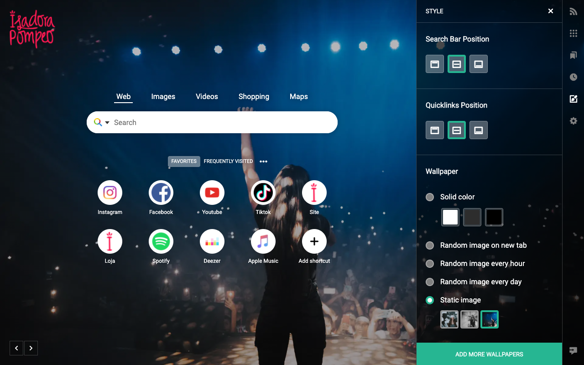Switch to the Shopping search tab
584x365 pixels.
point(254,97)
